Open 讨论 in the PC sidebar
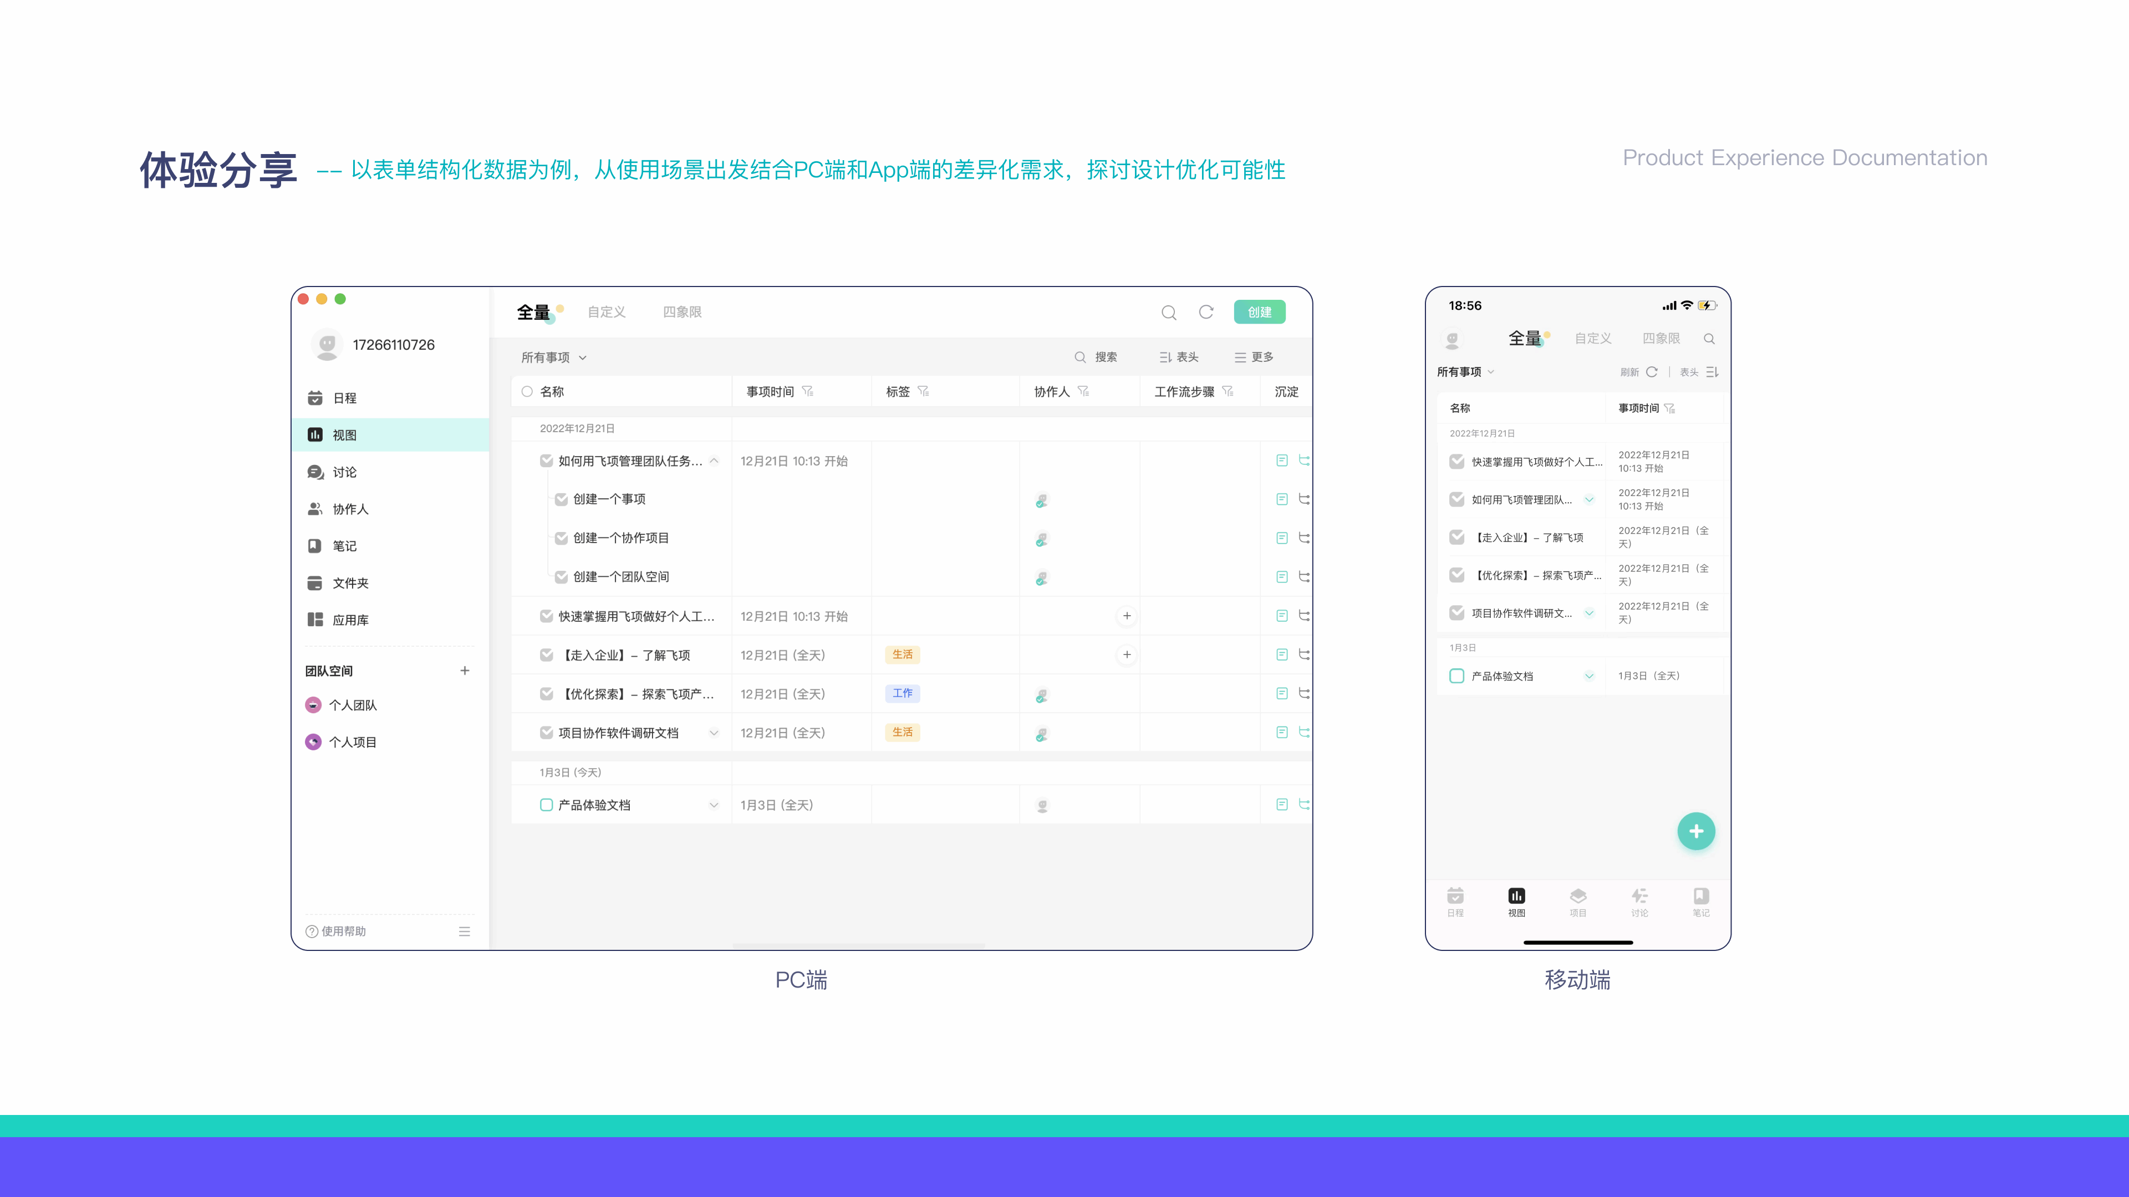Viewport: 2129px width, 1197px height. (344, 473)
